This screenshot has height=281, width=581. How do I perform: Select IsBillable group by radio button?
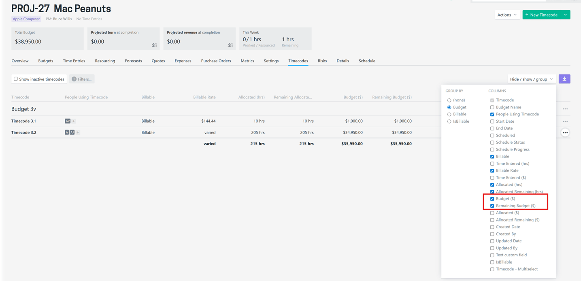pyautogui.click(x=449, y=121)
